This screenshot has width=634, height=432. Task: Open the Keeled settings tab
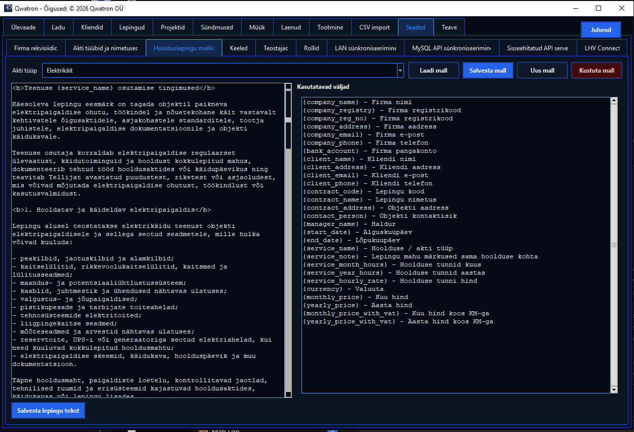point(239,48)
